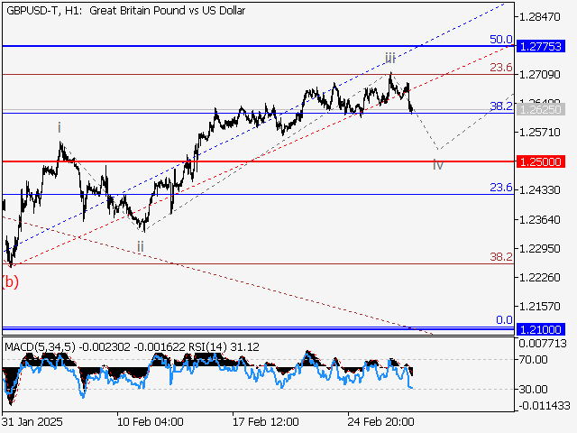The image size is (577, 433).
Task: Click the red 23.6 Fibonacci label
Action: pos(501,68)
